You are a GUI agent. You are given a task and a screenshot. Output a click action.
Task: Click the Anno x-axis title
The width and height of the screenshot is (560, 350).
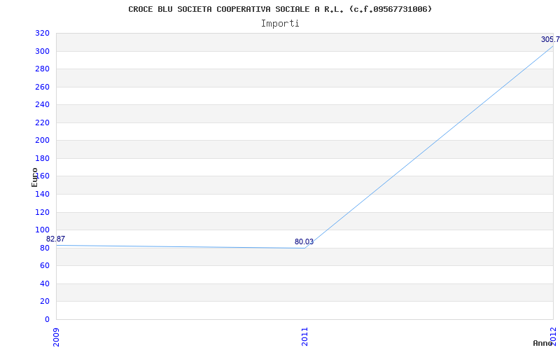[x=543, y=343]
